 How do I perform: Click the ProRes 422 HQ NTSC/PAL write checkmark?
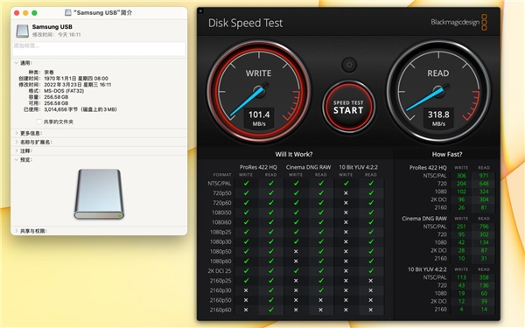(x=247, y=184)
